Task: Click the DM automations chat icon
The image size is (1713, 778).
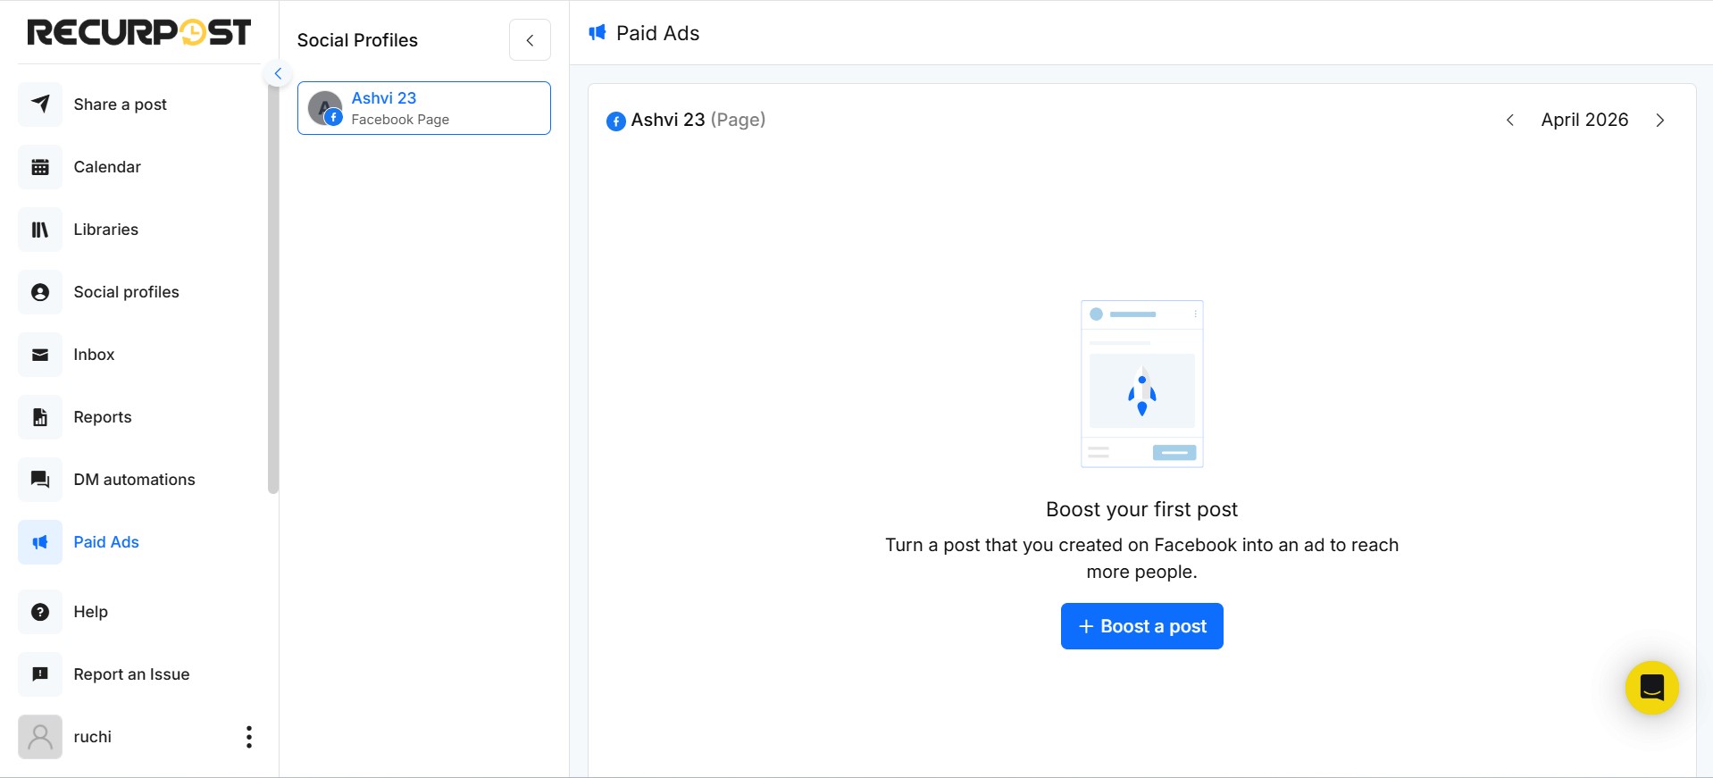Action: [40, 480]
